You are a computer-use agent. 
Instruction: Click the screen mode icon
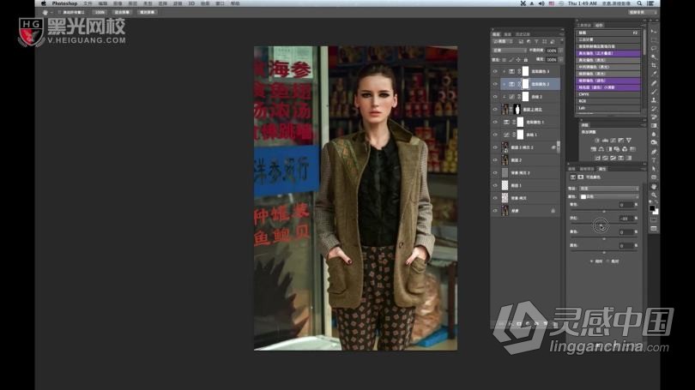click(x=654, y=228)
